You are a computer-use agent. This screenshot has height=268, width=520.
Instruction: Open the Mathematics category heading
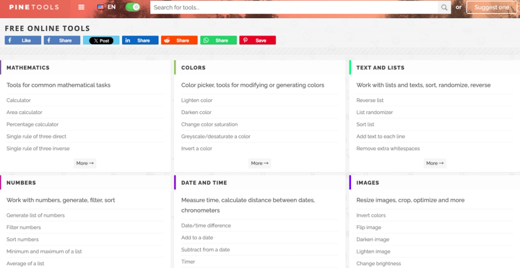tap(28, 68)
